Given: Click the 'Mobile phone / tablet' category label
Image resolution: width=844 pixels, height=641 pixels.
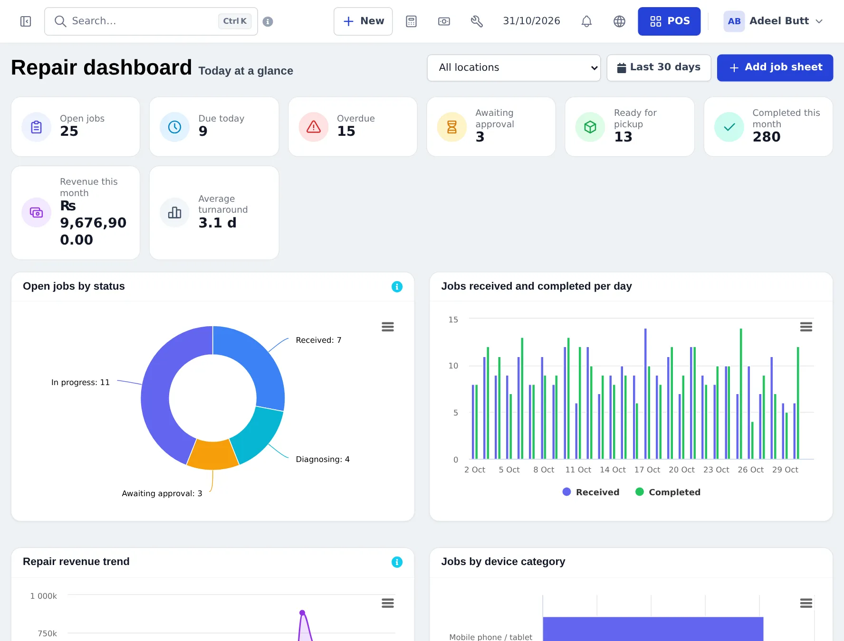Looking at the screenshot, I should [490, 637].
